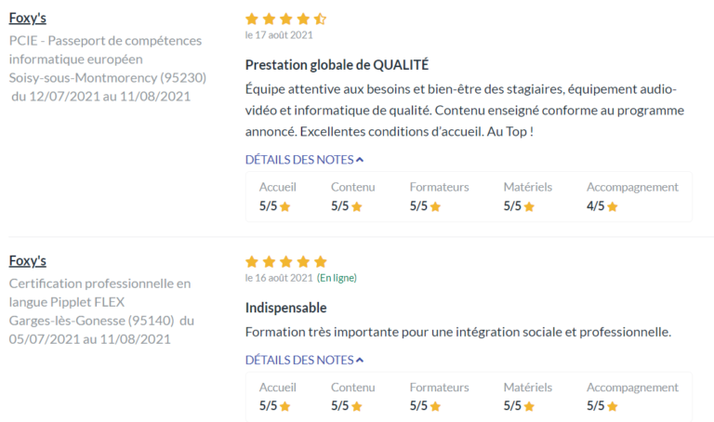714x422 pixels.
Task: Click the star beside the first review's Accueil 5/5
Action: [285, 206]
